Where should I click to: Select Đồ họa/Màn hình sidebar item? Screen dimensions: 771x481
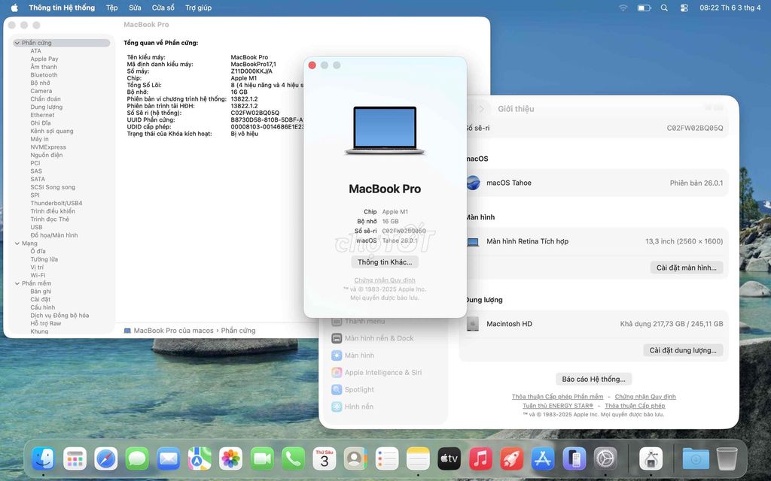(54, 235)
